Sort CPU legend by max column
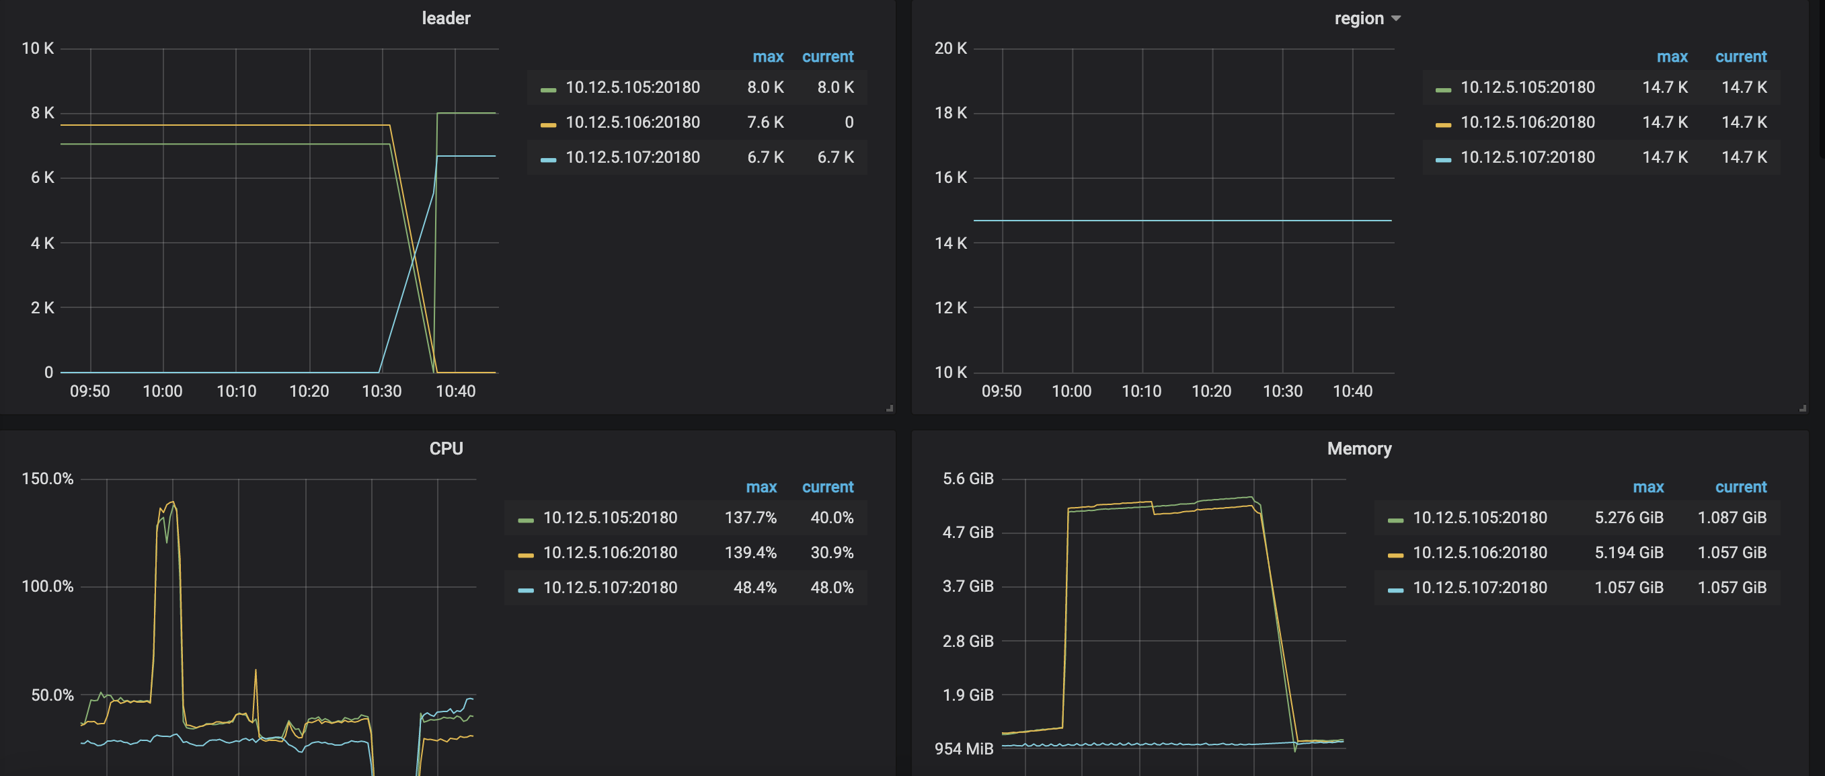Screen dimensions: 1825x776 point(761,487)
